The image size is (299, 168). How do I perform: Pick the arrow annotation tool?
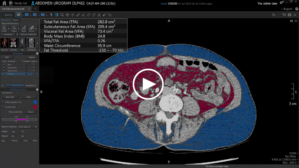[104, 15]
